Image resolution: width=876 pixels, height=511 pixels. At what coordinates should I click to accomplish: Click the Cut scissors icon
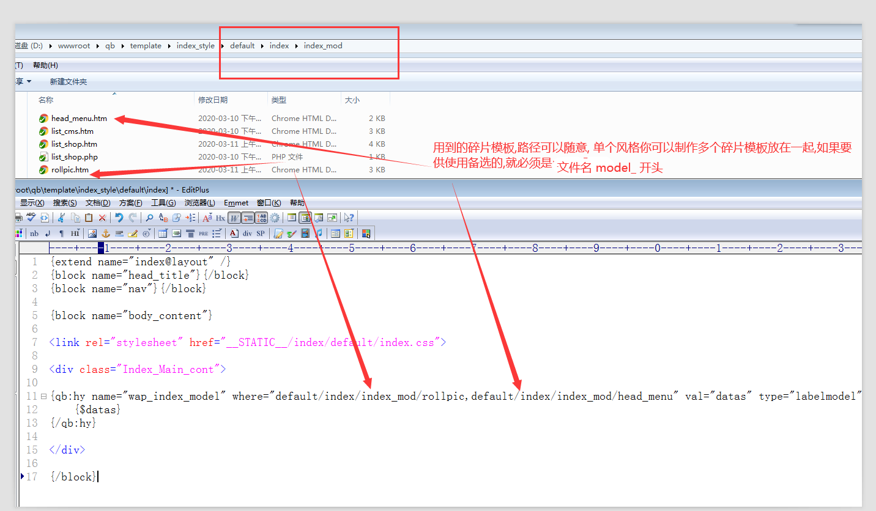(62, 218)
